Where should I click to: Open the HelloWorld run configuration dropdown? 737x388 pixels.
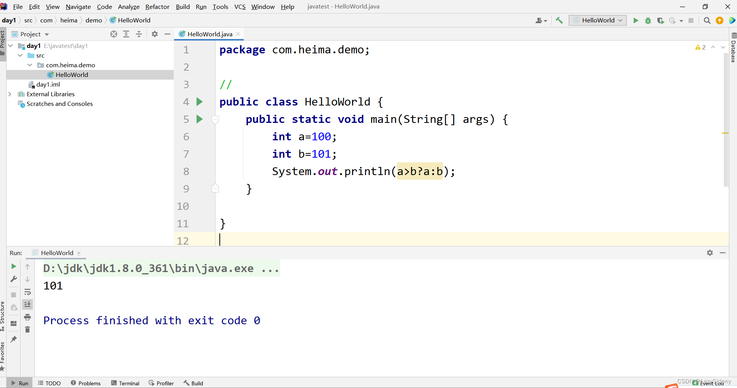tap(598, 20)
